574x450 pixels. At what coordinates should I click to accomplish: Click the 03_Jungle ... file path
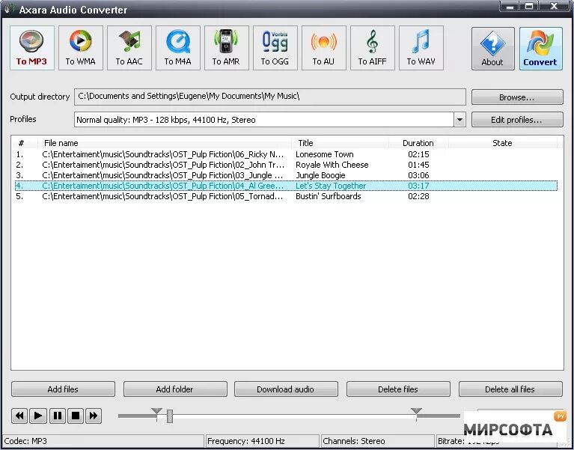163,175
